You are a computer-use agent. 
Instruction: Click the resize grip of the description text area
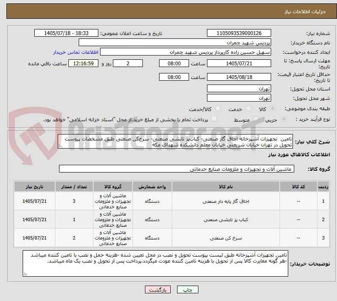[60, 146]
